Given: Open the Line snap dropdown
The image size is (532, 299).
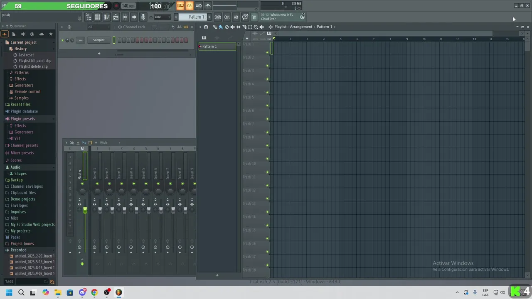Looking at the screenshot, I should coord(163,17).
